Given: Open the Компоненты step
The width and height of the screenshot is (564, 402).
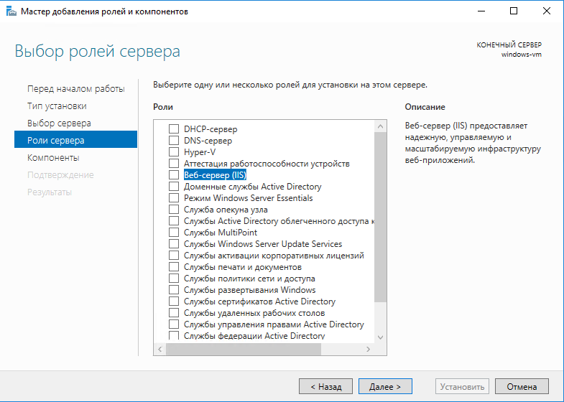Looking at the screenshot, I should [x=76, y=158].
